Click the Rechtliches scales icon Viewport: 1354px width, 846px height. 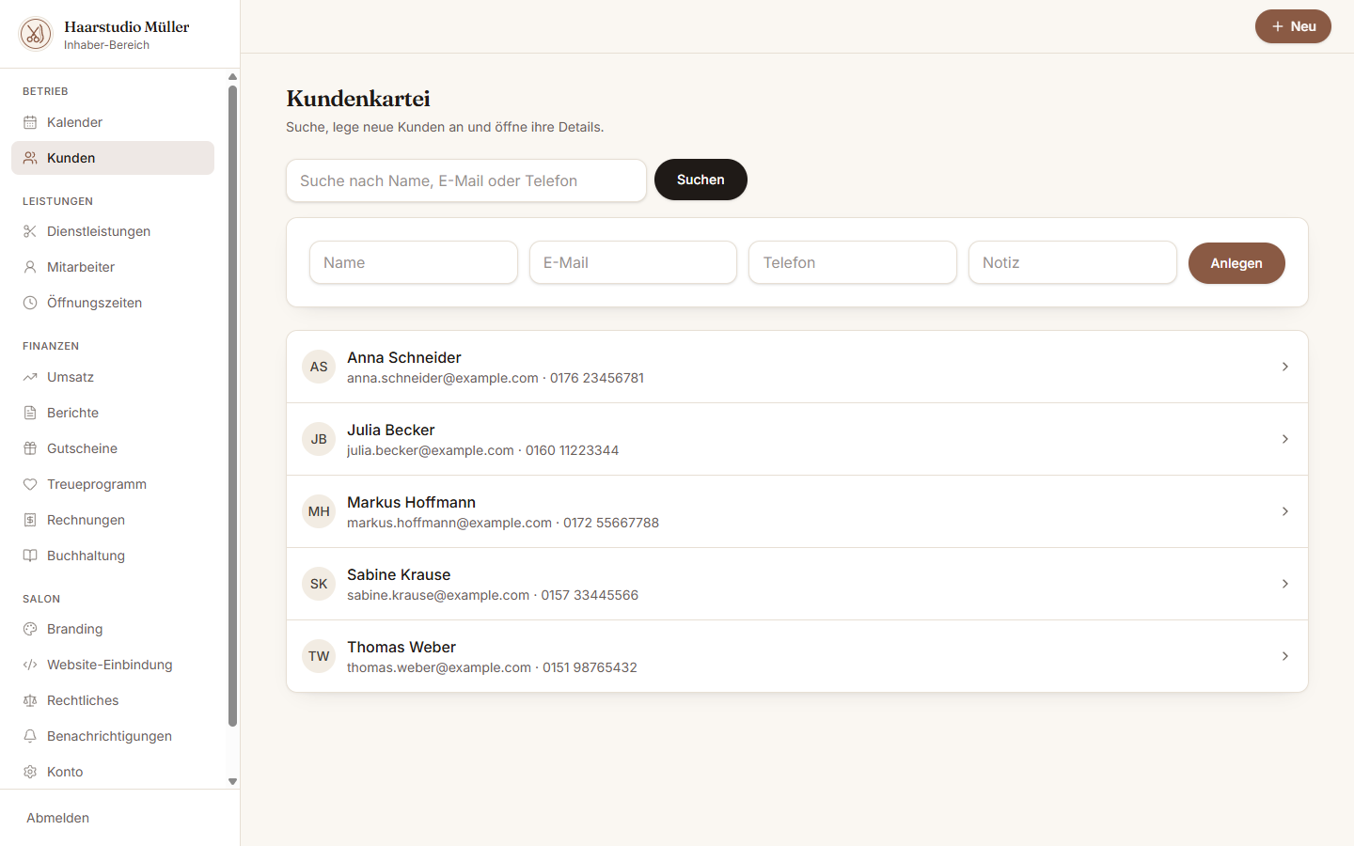30,700
